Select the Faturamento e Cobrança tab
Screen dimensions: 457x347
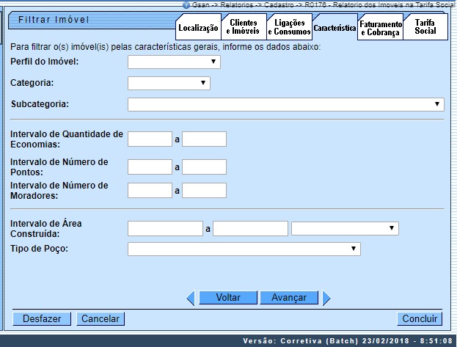[x=381, y=28]
